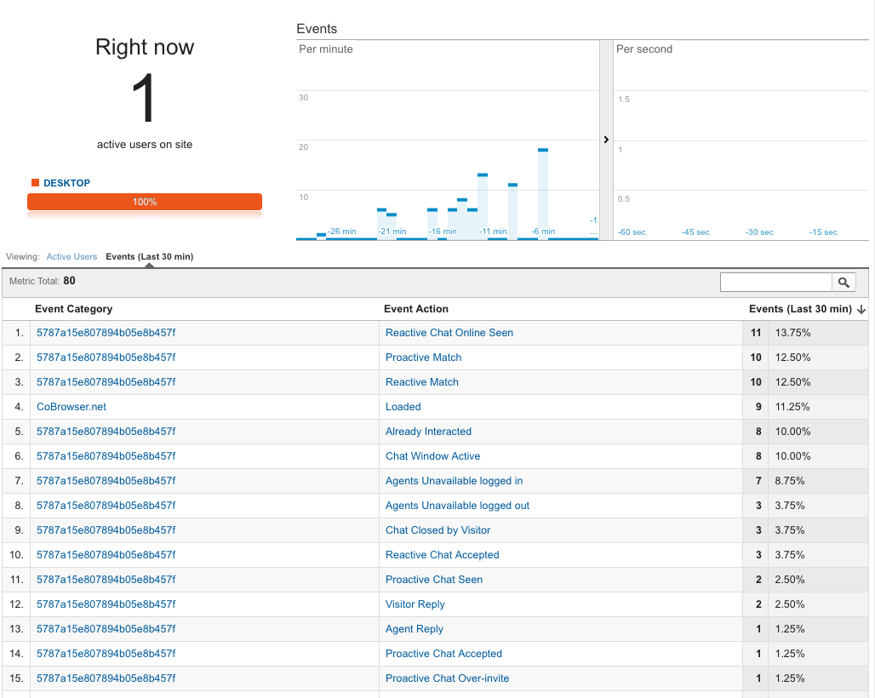Click inside the table search field
The image size is (875, 698).
(x=775, y=282)
